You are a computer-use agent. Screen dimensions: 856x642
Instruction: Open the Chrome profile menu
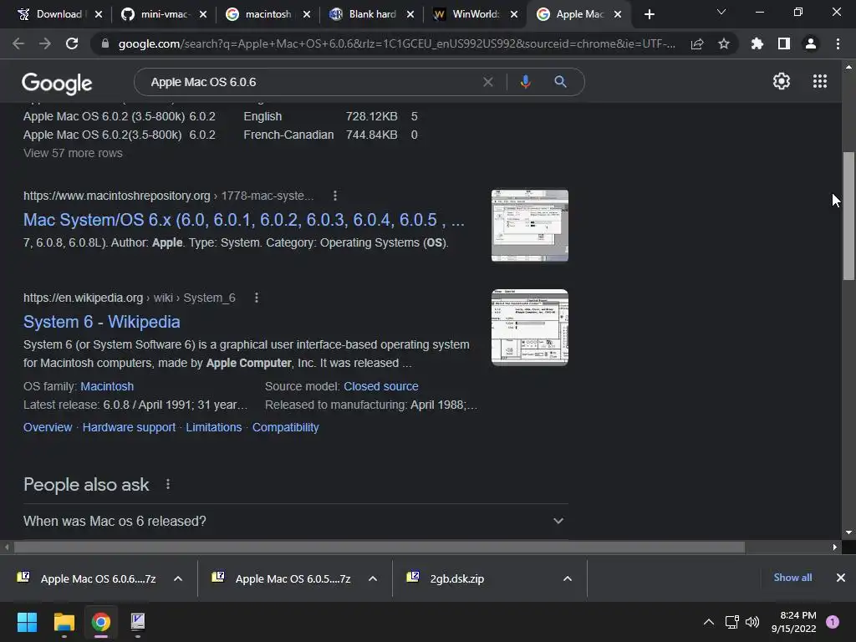tap(811, 43)
